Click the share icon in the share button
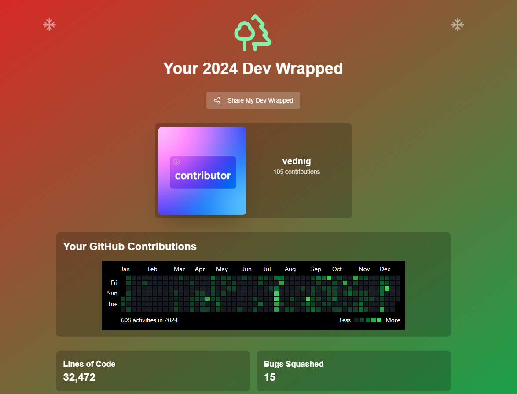The width and height of the screenshot is (517, 394). 217,100
